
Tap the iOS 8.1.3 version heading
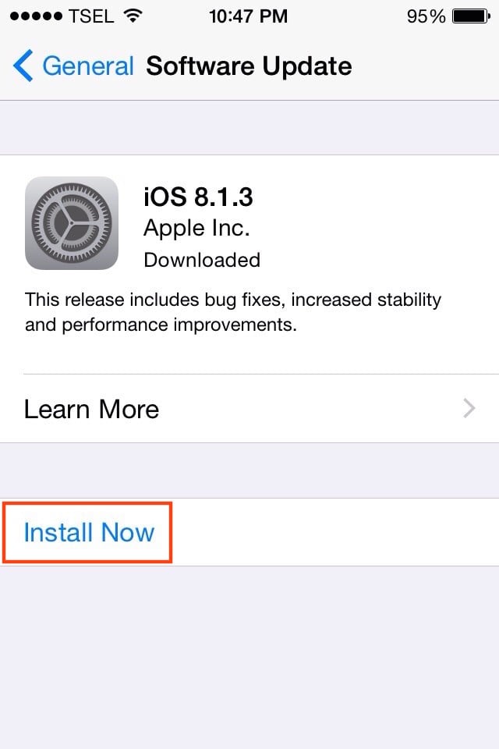coord(198,197)
